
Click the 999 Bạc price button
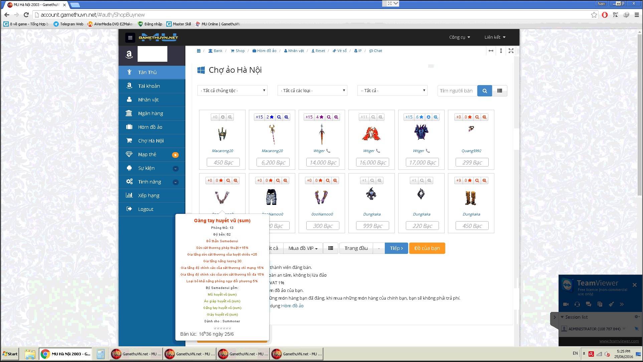point(373,226)
